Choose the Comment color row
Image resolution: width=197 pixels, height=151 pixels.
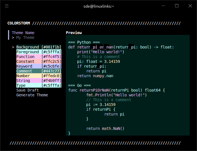coord(39,71)
